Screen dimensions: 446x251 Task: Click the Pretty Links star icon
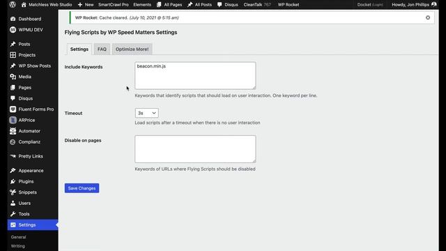coord(13,156)
